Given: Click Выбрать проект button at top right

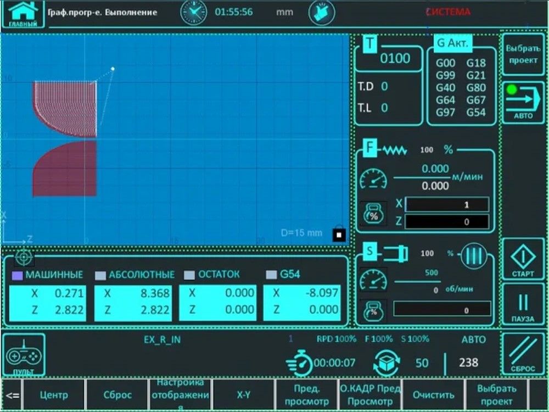Looking at the screenshot, I should click(x=523, y=54).
